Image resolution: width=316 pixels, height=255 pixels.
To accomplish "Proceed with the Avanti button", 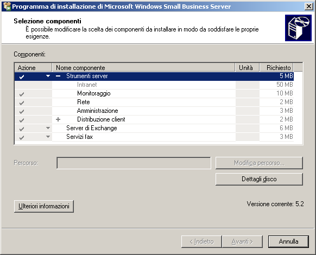I will (242, 241).
